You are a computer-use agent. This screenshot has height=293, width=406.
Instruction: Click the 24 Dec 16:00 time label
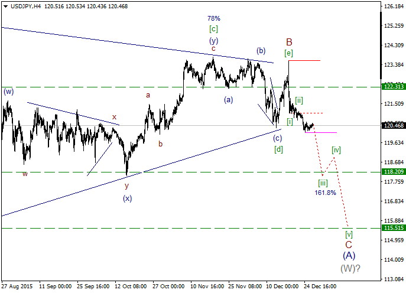320,287
